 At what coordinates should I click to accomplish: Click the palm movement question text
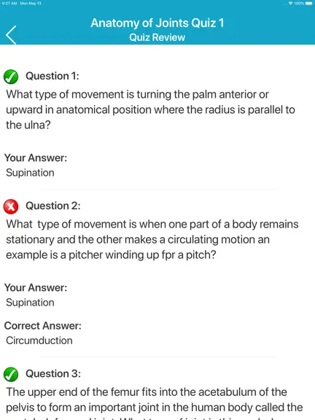tap(150, 109)
